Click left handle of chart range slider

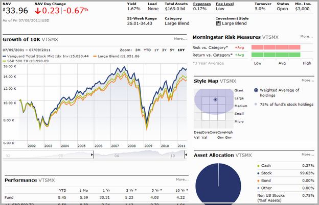92,155
